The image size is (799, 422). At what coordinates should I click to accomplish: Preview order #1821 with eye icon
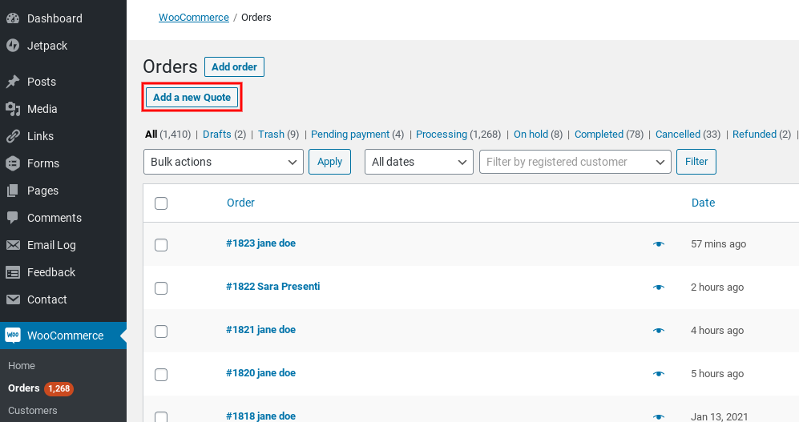(x=659, y=331)
